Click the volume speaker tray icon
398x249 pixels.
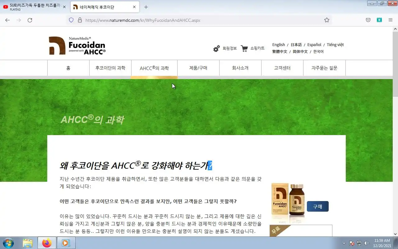click(x=367, y=243)
